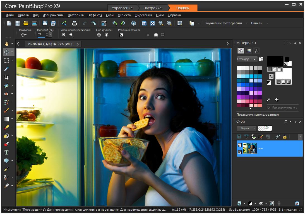Click the Print icon in toolbar
The height and width of the screenshot is (214, 305).
74,23
